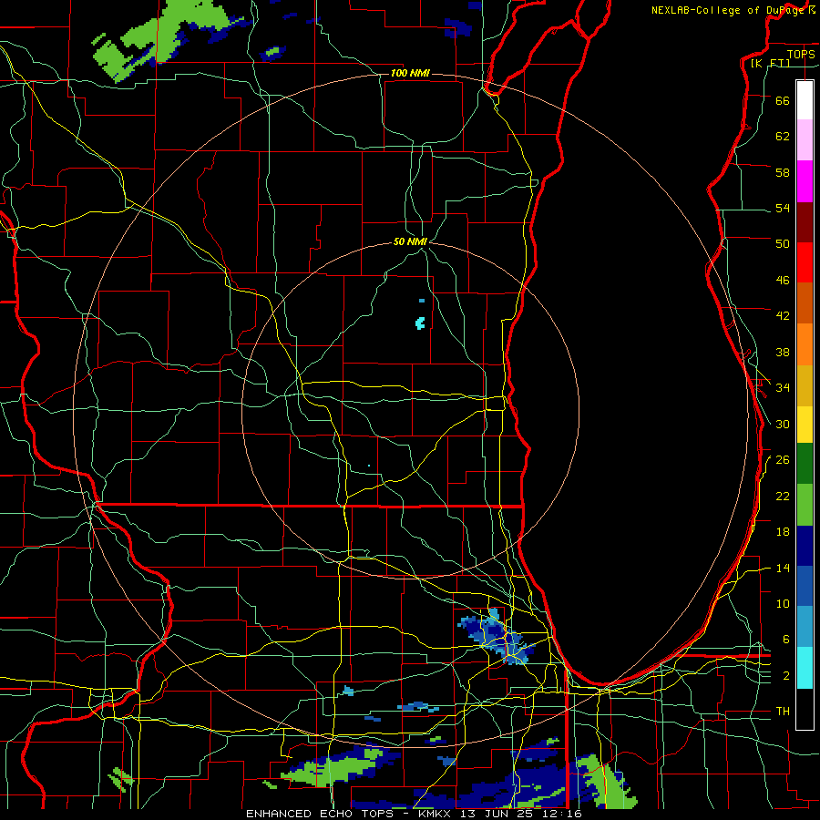Click the dark orange legend segment
This screenshot has width=820, height=820.
pos(805,303)
